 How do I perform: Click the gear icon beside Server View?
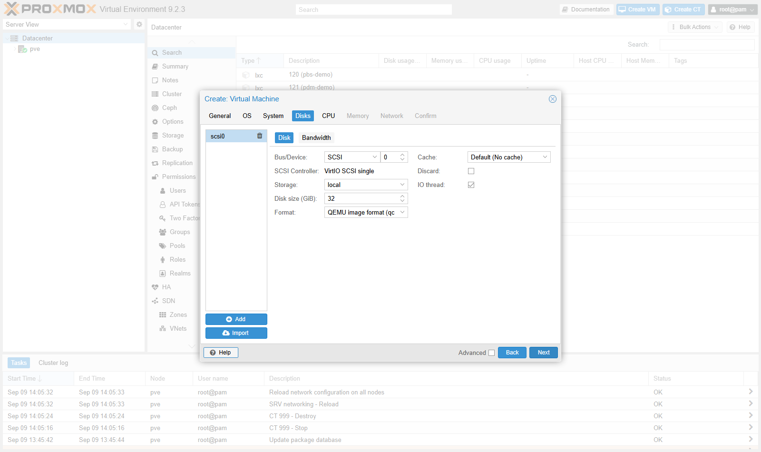coord(139,24)
